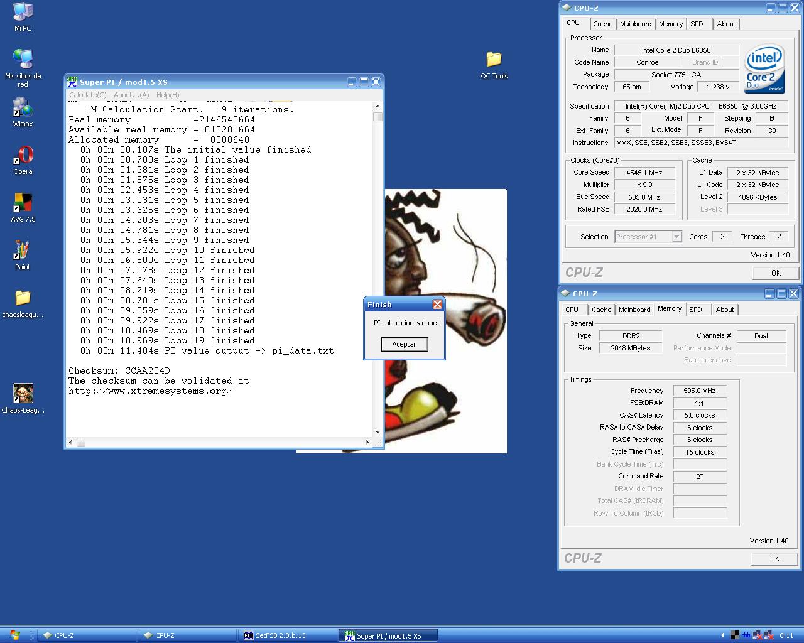Launch the Opera browser shortcut
804x643 pixels.
(x=23, y=159)
